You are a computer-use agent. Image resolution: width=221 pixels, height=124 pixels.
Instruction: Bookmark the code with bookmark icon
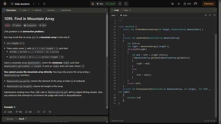(x=206, y=15)
